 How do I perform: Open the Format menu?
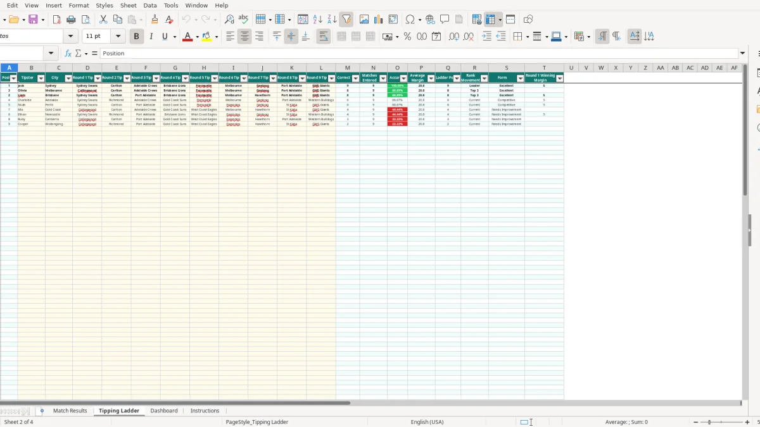pyautogui.click(x=79, y=5)
